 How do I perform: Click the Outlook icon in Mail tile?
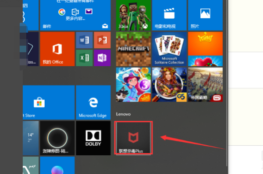click(75, 12)
